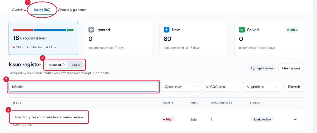
Task: Click the STATUS column header
Action: pos(255,103)
